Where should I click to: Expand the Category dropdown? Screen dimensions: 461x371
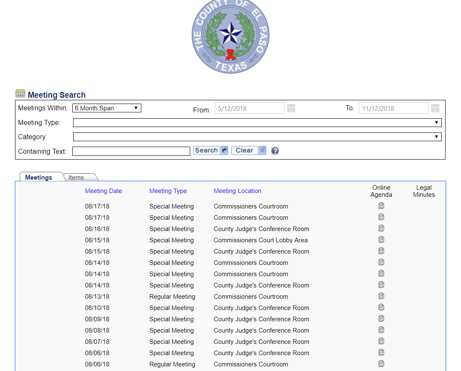(x=257, y=137)
